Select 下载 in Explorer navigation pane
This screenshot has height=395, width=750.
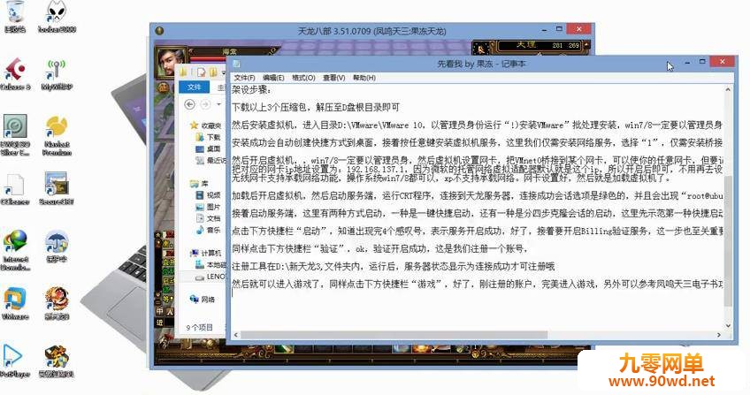209,137
